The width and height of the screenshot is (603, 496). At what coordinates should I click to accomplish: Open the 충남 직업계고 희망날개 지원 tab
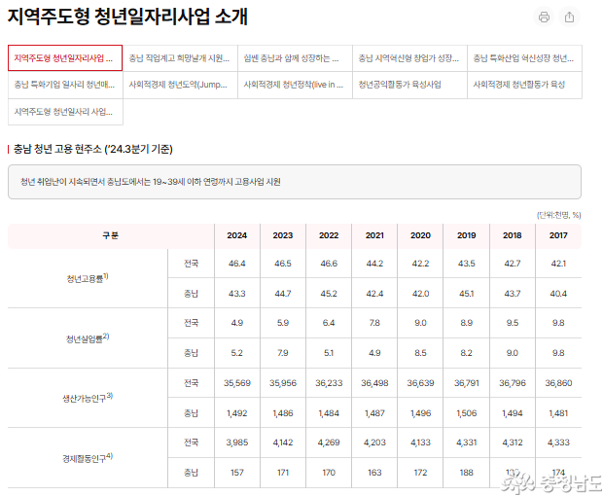[x=180, y=58]
